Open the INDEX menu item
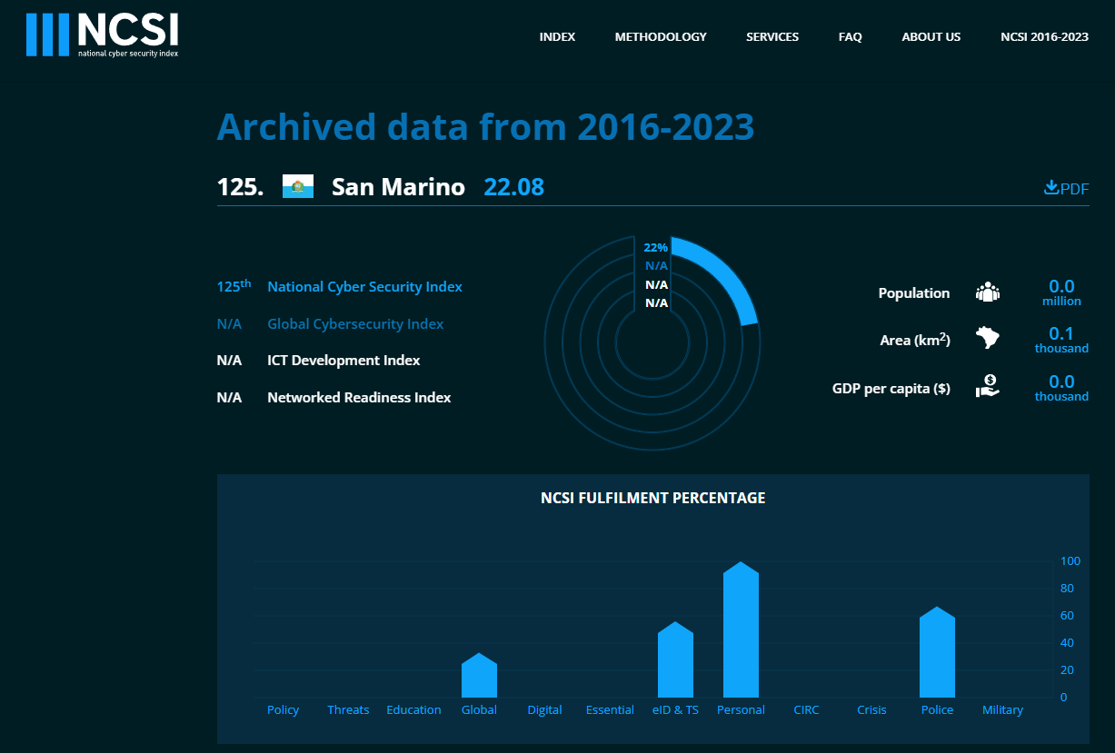 (x=557, y=37)
